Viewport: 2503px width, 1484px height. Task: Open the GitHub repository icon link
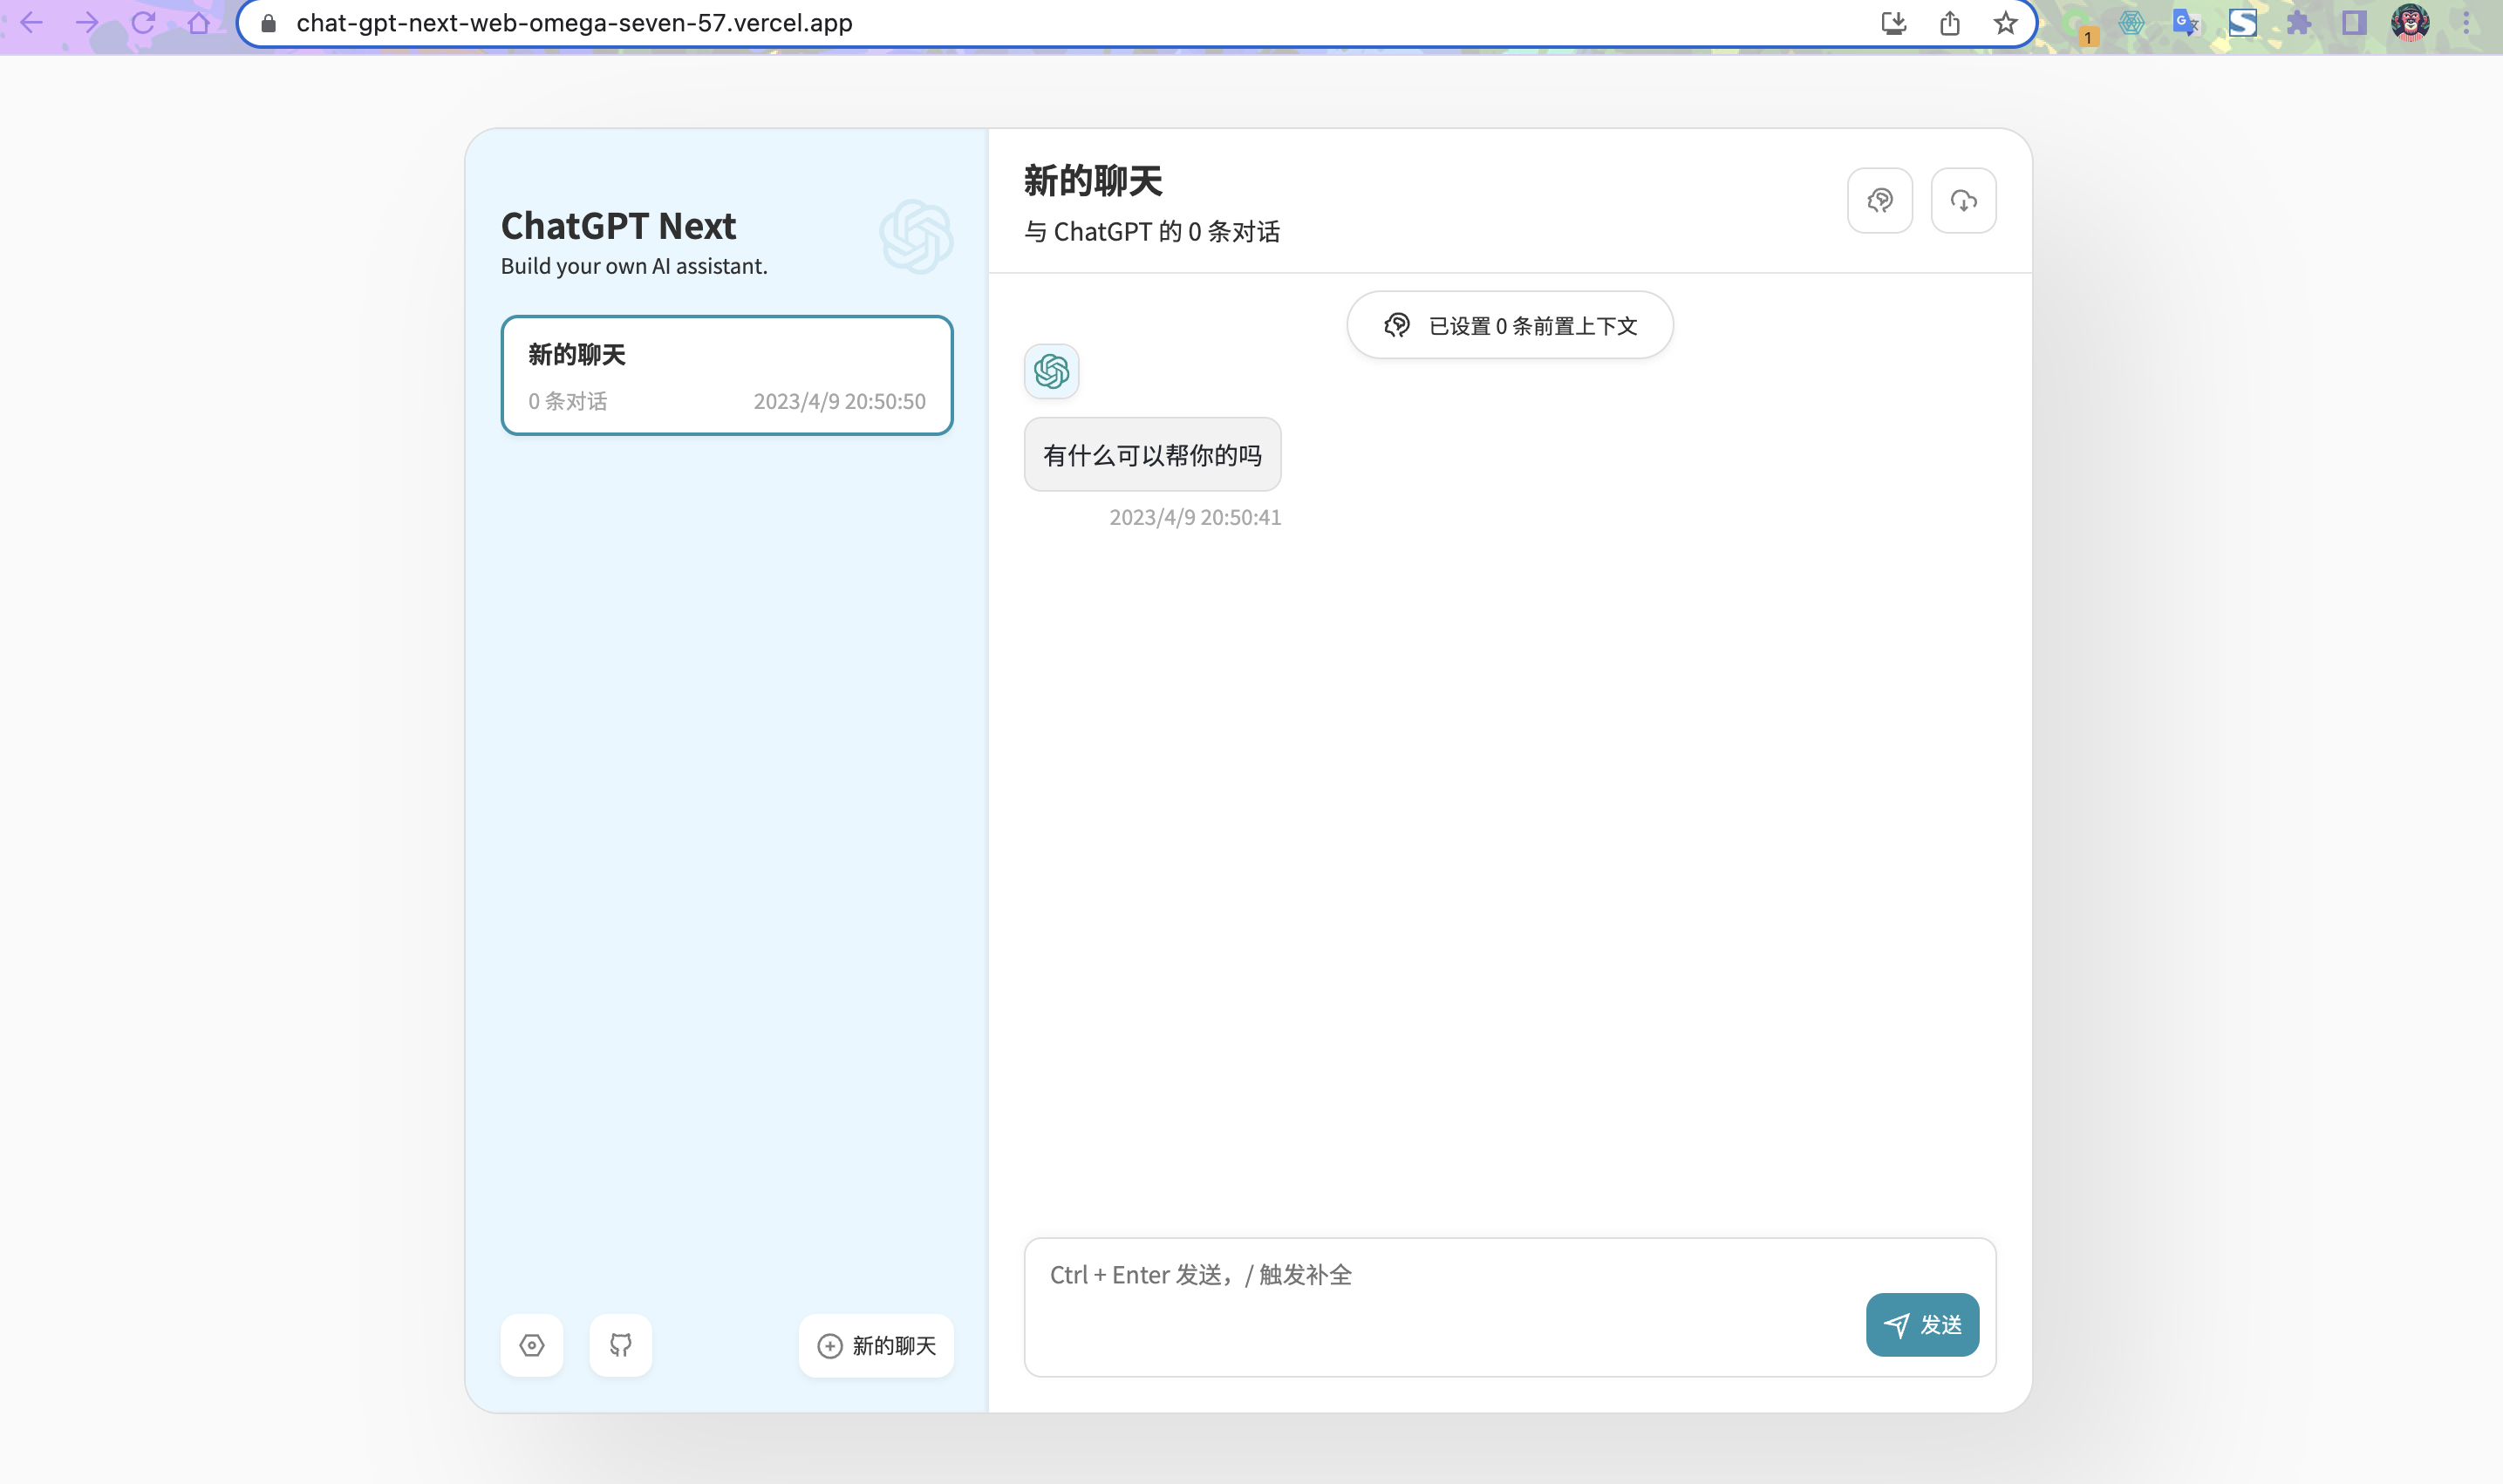[x=620, y=1345]
